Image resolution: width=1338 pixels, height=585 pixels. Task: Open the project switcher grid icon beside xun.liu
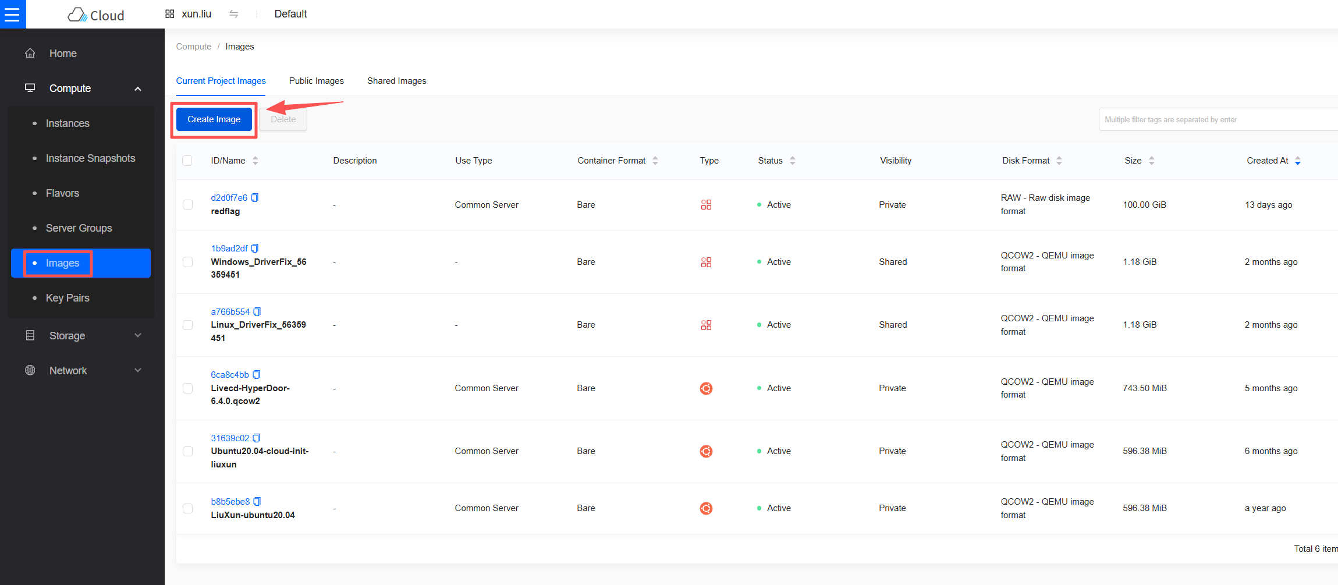(x=169, y=13)
